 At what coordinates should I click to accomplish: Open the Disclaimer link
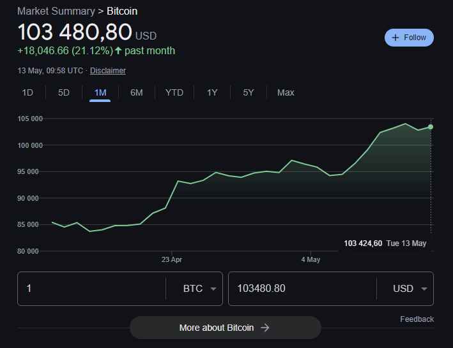click(108, 71)
